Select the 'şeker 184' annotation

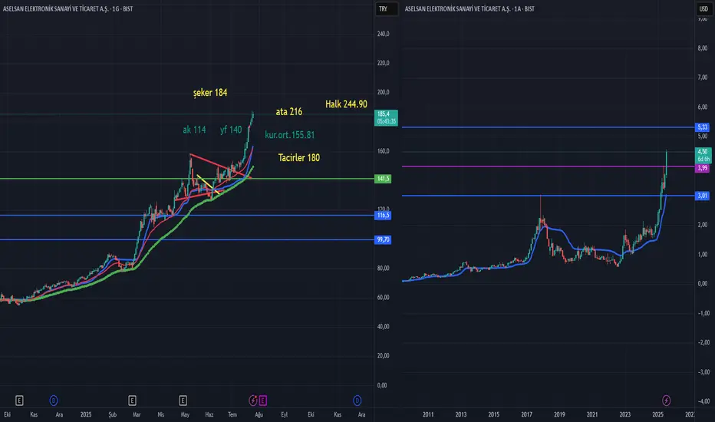(210, 93)
